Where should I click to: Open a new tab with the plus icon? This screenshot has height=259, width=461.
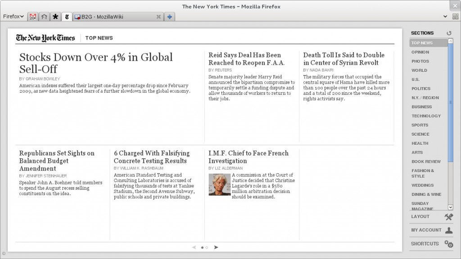coord(170,17)
